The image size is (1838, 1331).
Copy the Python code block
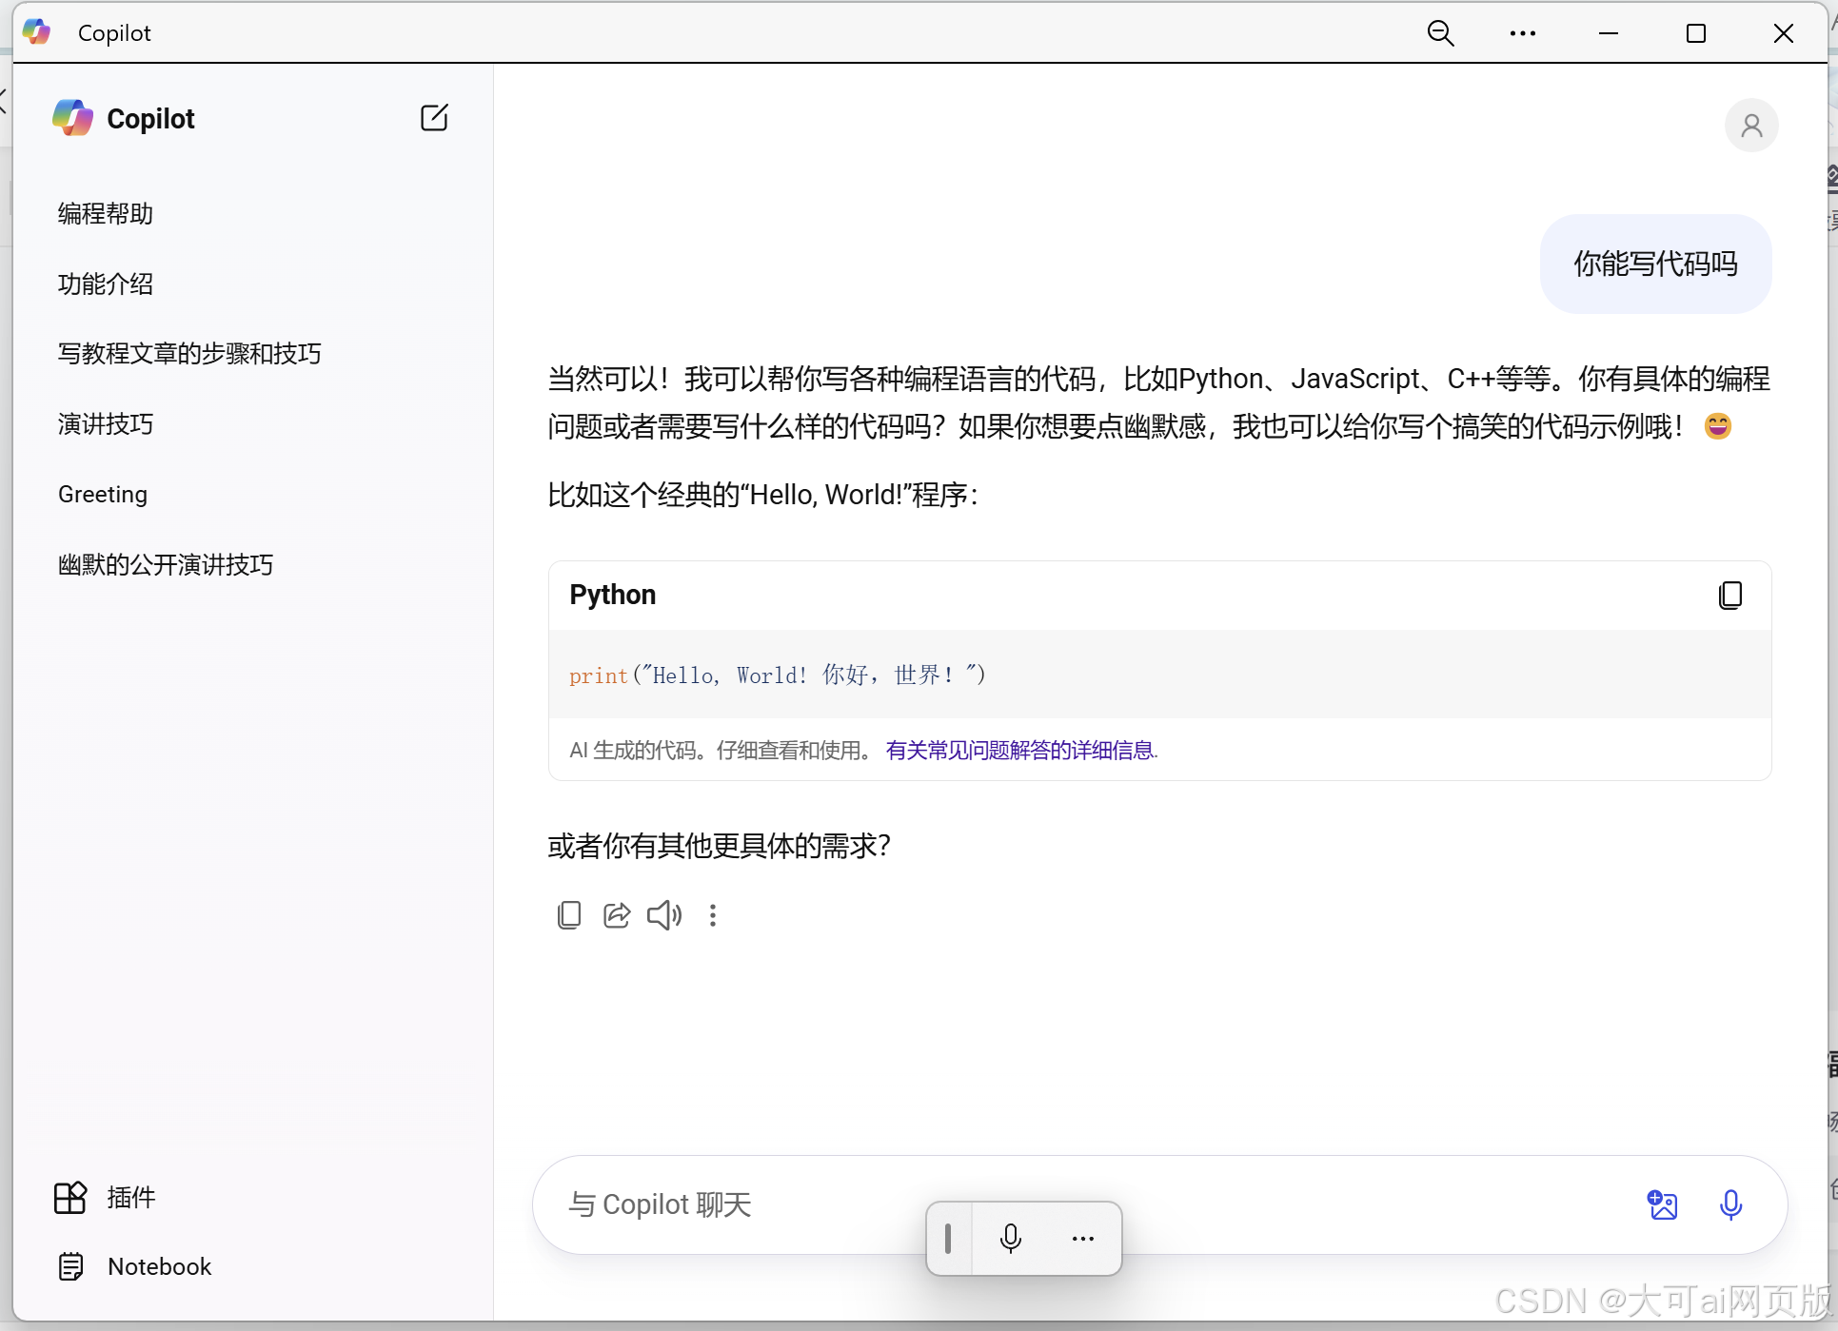coord(1730,596)
